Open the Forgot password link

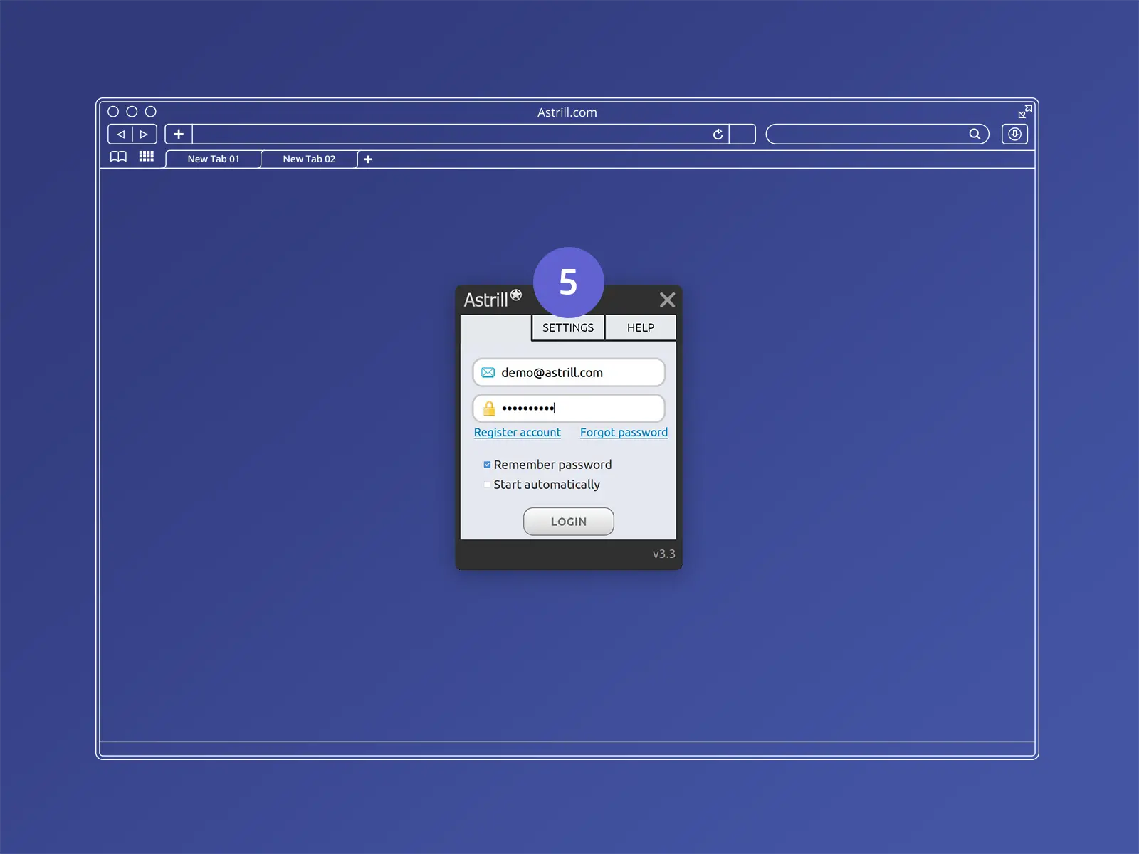(624, 433)
